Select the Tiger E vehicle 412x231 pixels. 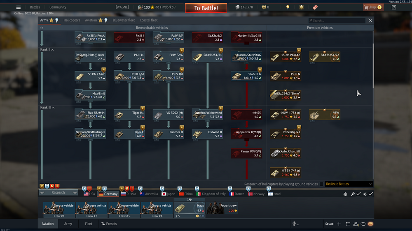pyautogui.click(x=129, y=134)
